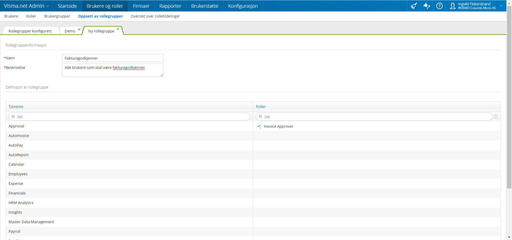
Task: Click the page vertical scrollbar thumb
Action: coord(509,97)
